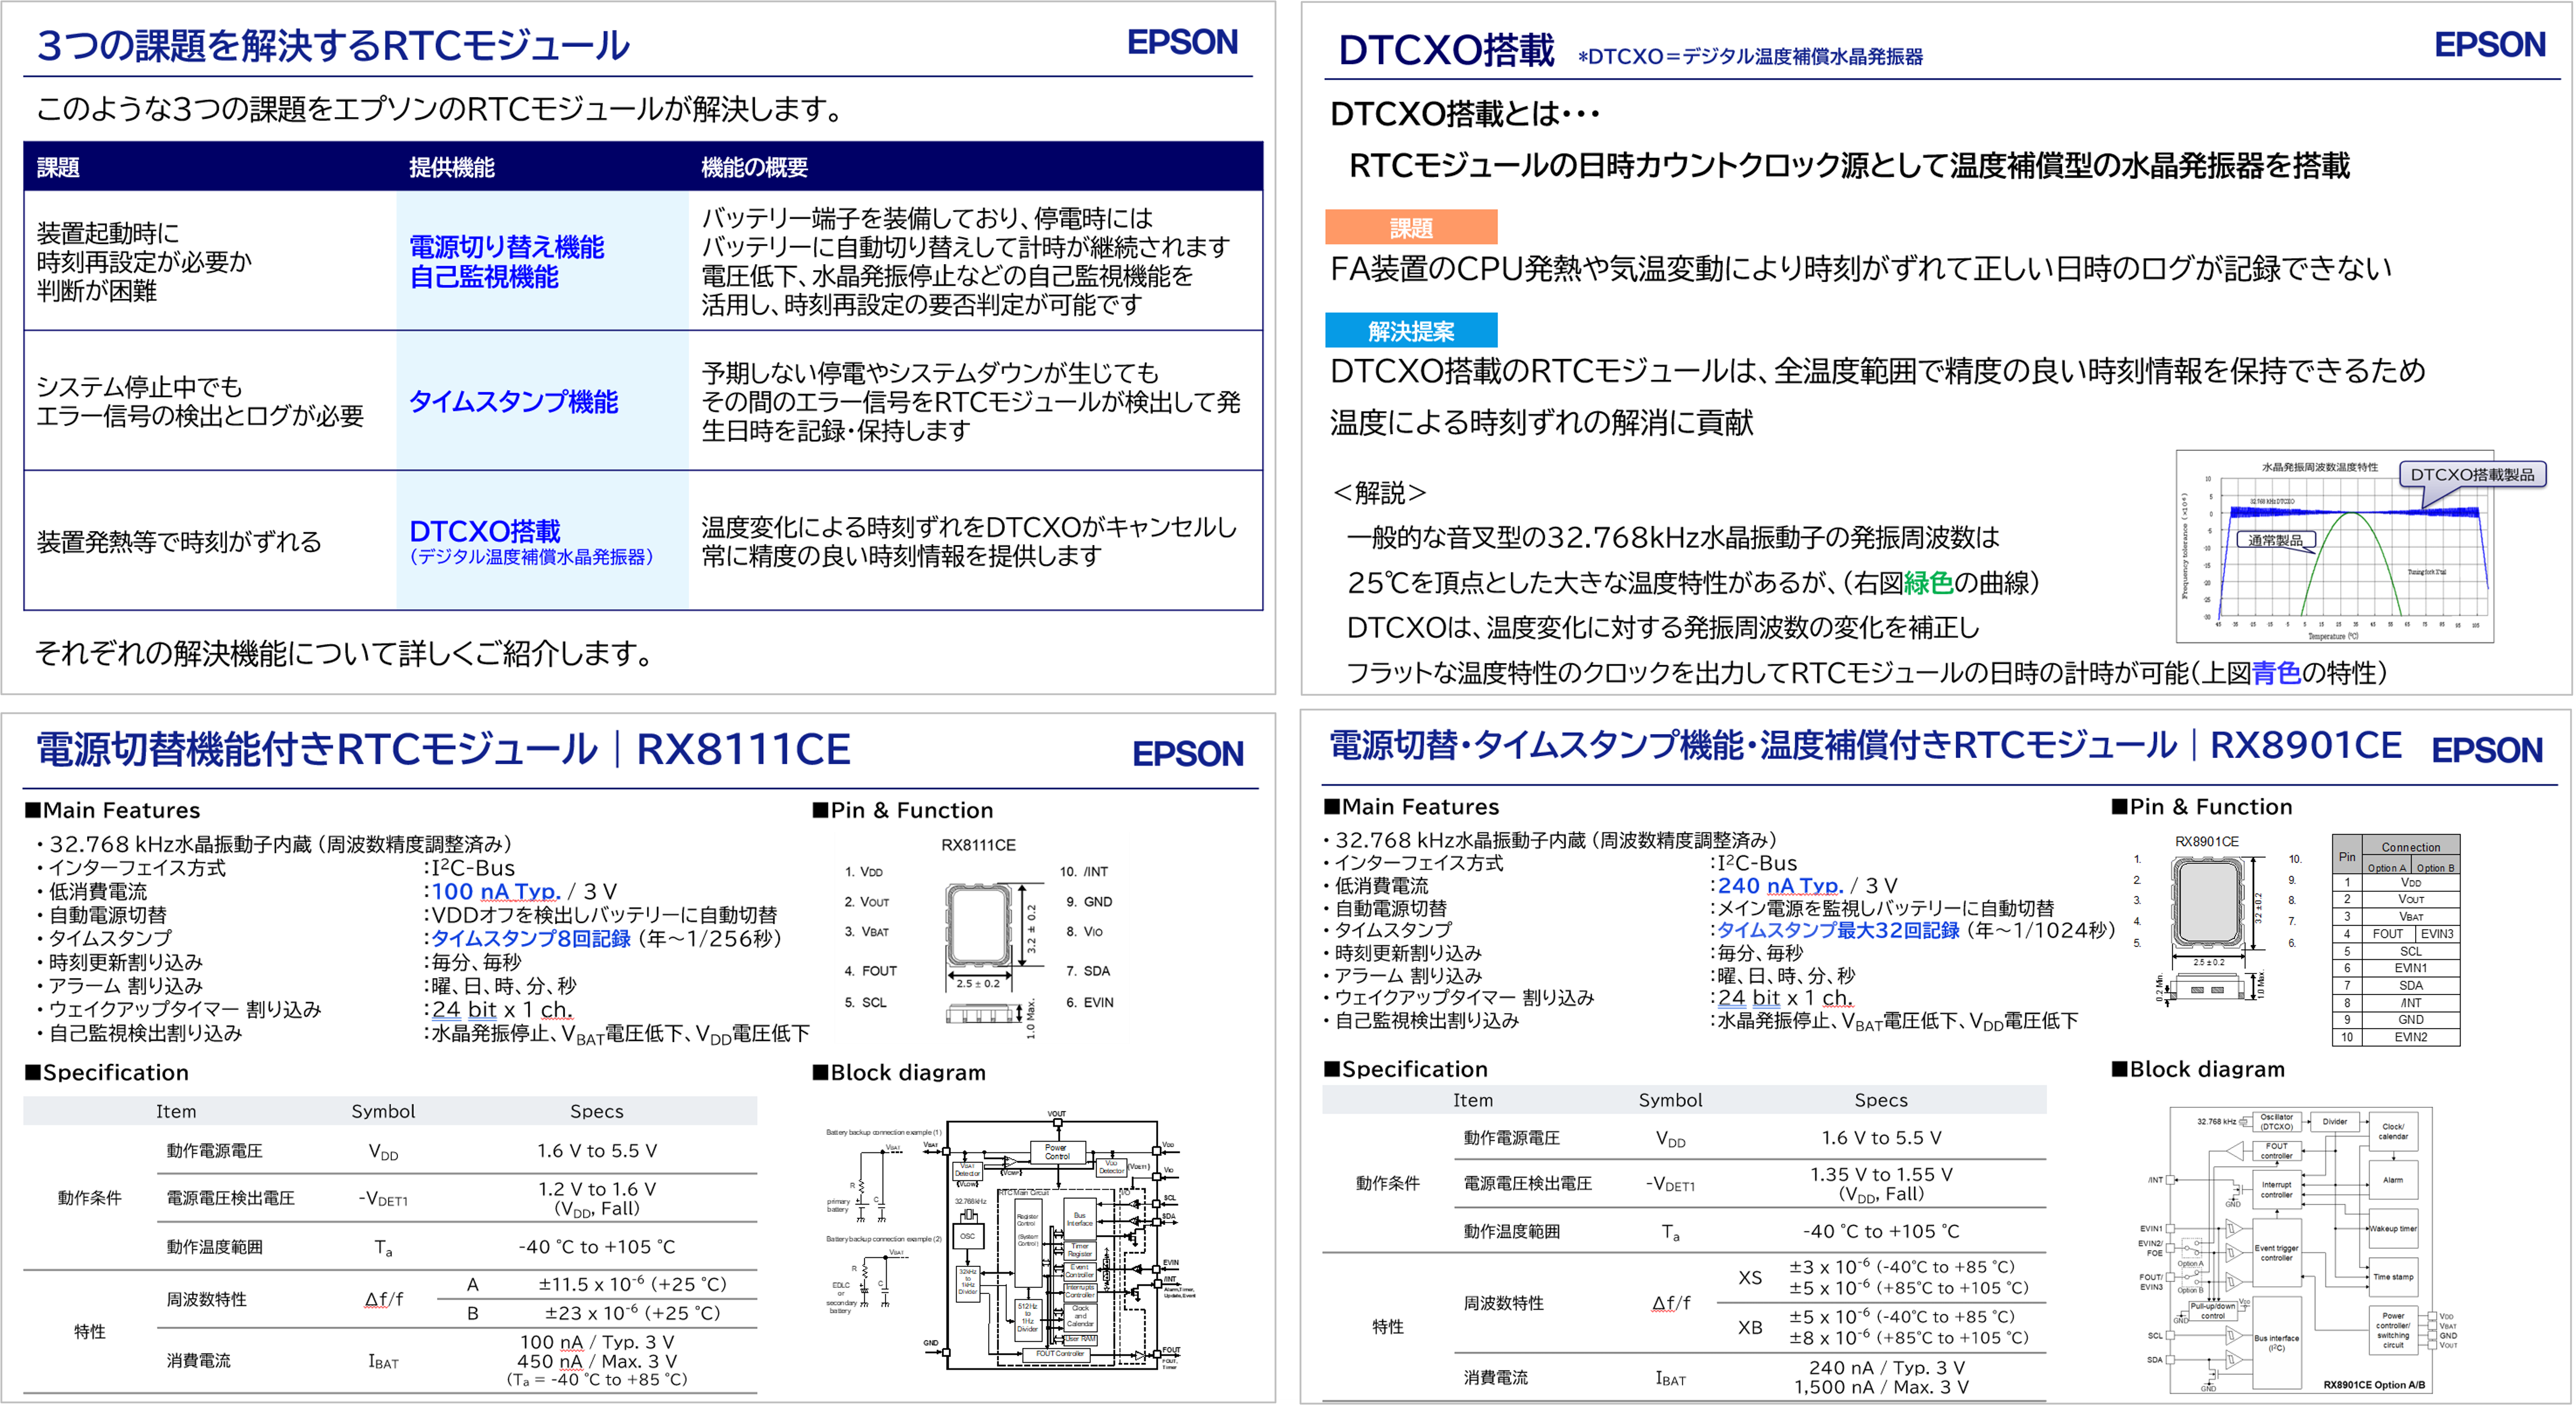2576x1405 pixels.
Task: Click pin 4. FOUT on RX8111CE pinout
Action: (x=870, y=971)
